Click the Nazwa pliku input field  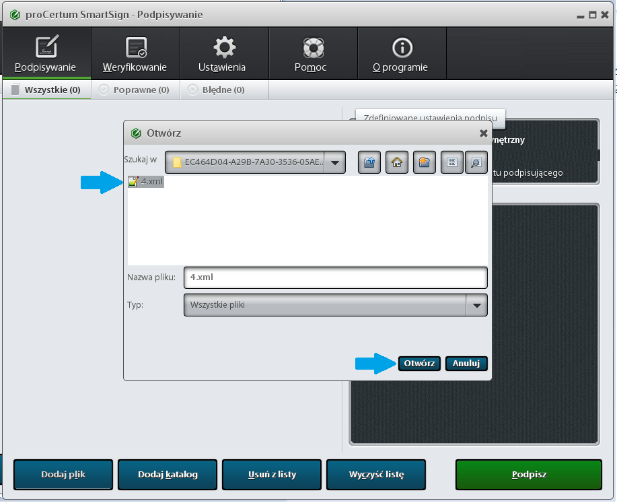[x=335, y=277]
